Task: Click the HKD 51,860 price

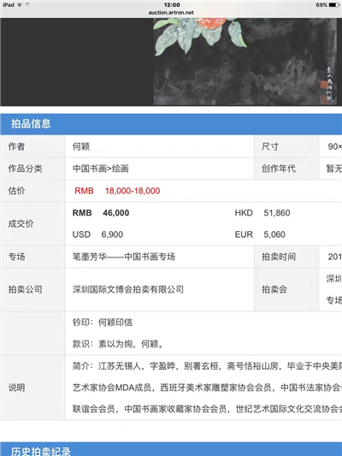Action: [262, 213]
